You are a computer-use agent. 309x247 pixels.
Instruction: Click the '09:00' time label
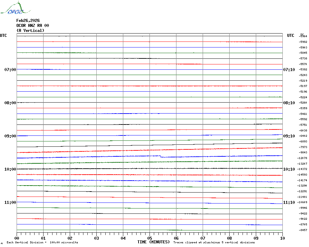pos(10,136)
